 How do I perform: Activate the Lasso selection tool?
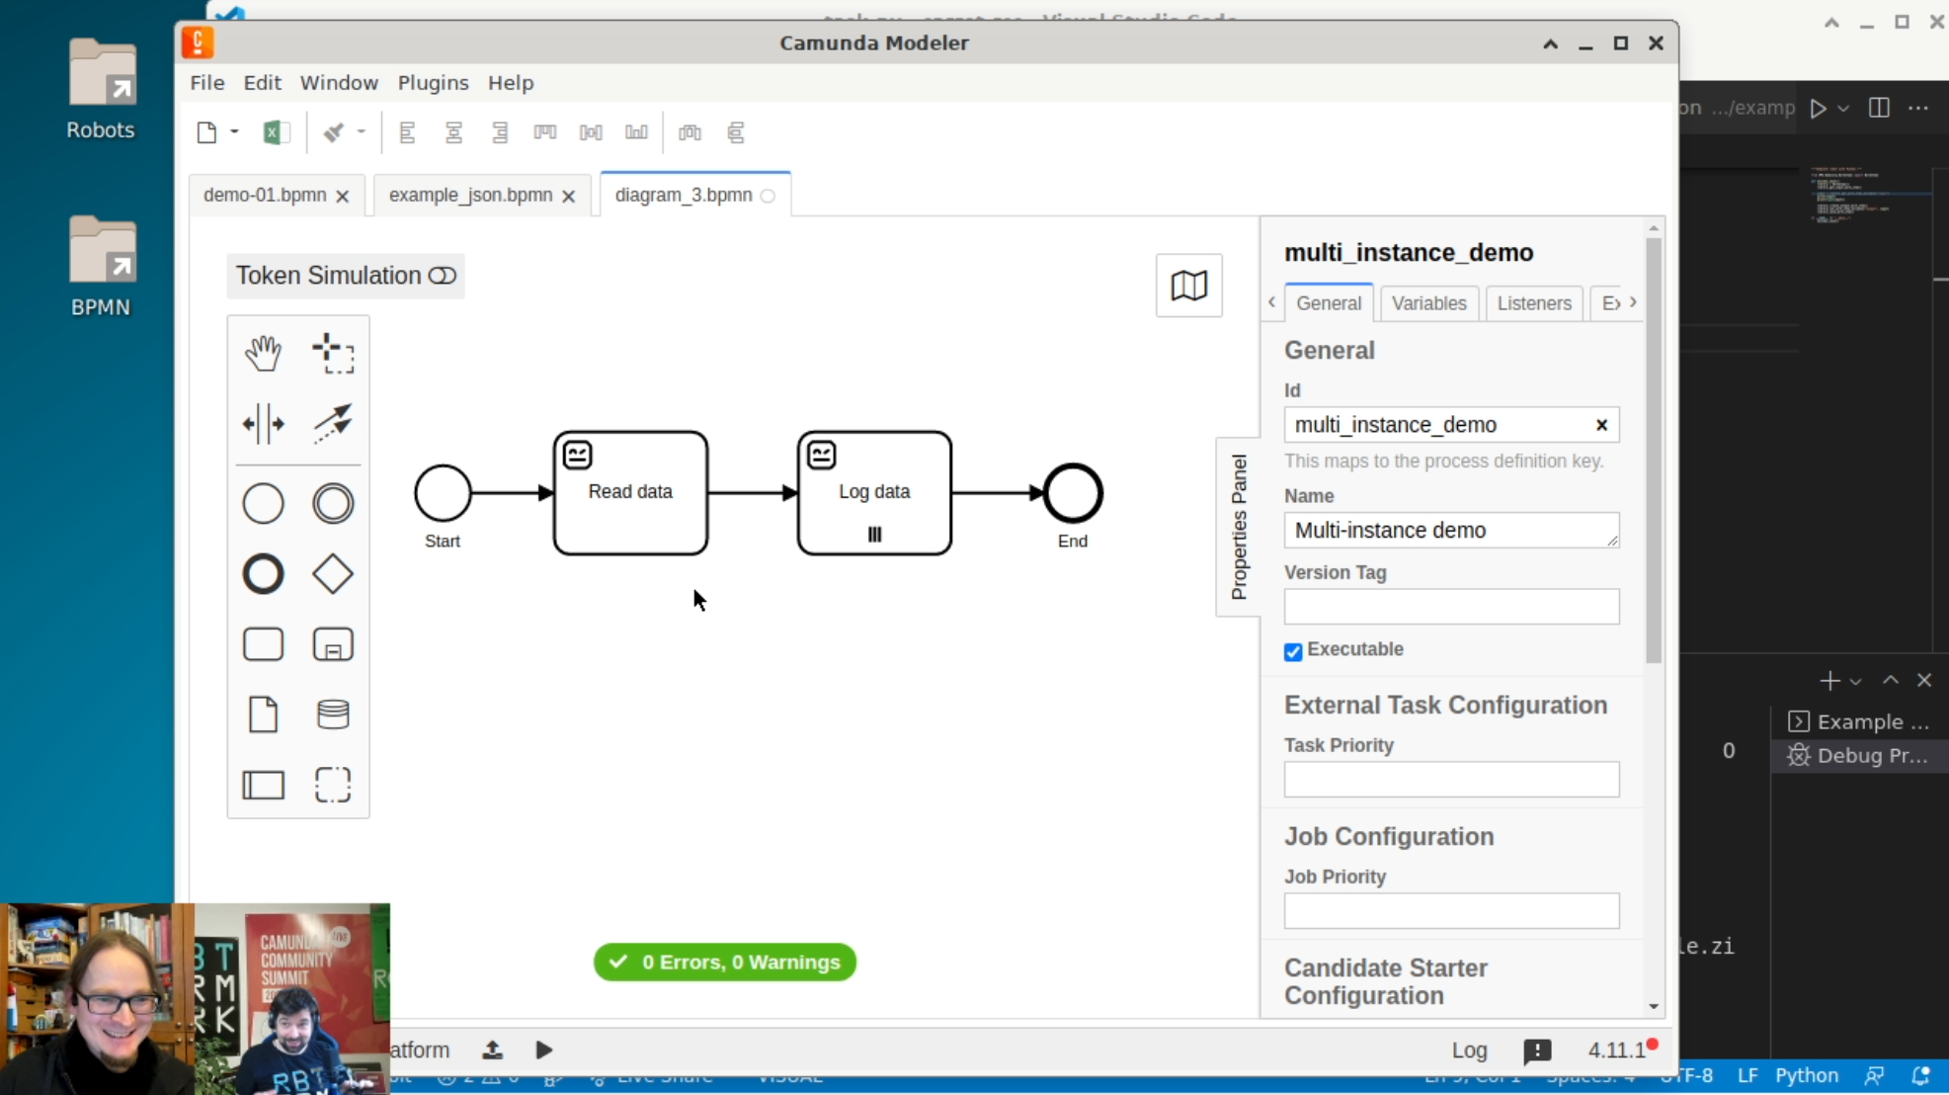pos(333,353)
